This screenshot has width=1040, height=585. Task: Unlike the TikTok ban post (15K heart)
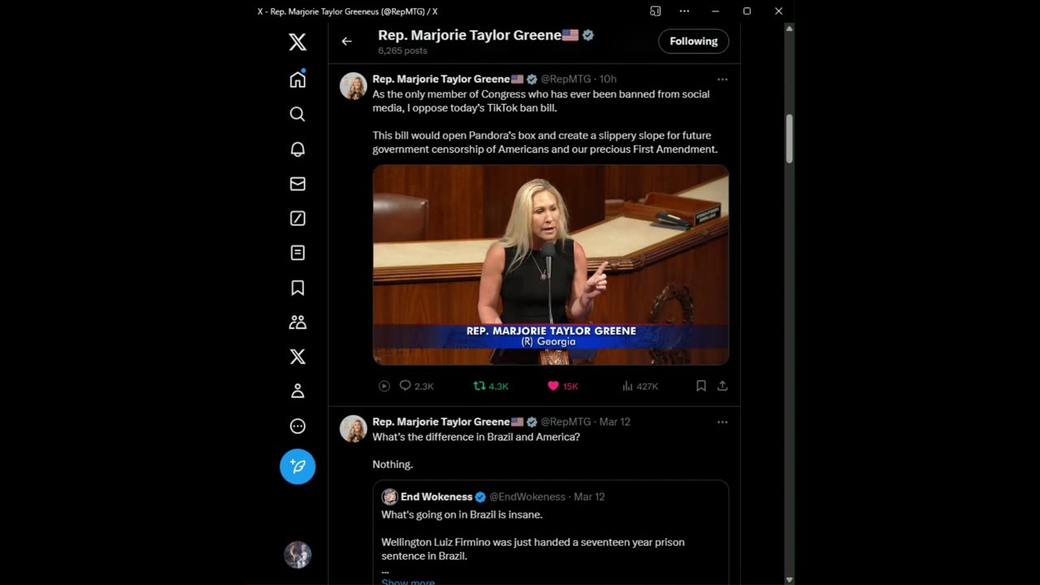click(562, 386)
